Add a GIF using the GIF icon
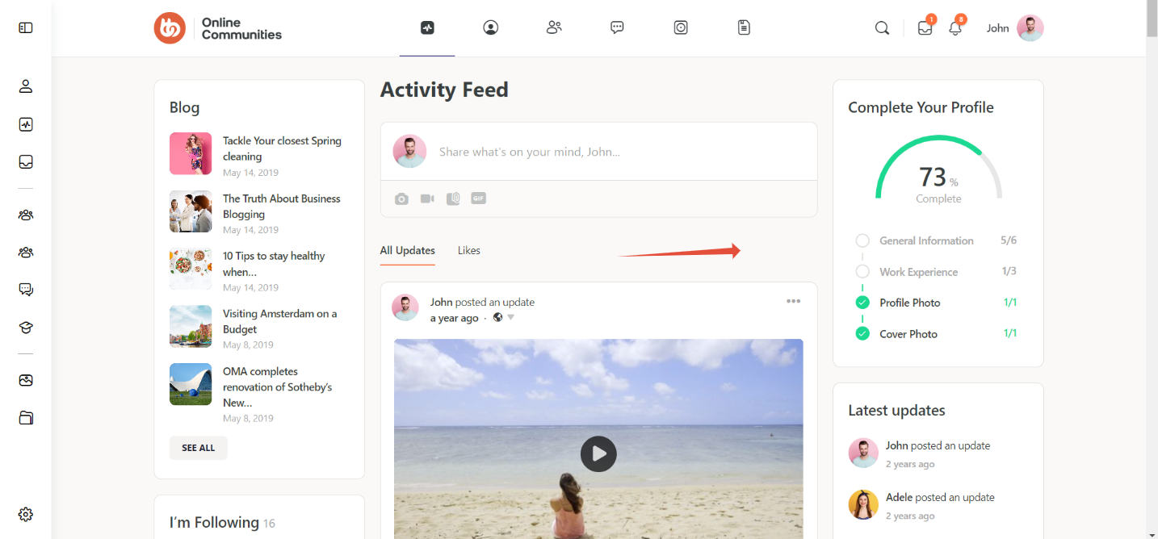This screenshot has width=1158, height=539. 479,198
